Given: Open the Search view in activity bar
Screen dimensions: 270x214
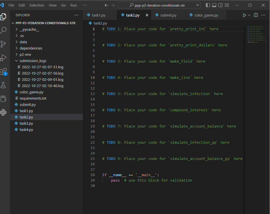Looking at the screenshot, I should click(3, 30).
